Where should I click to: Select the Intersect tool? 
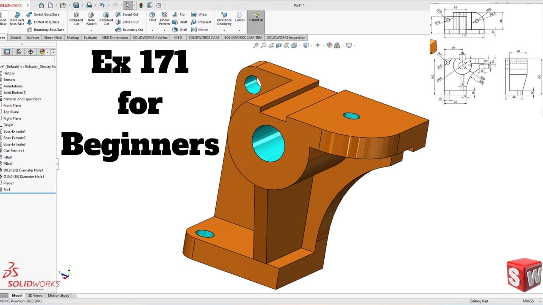pos(201,22)
